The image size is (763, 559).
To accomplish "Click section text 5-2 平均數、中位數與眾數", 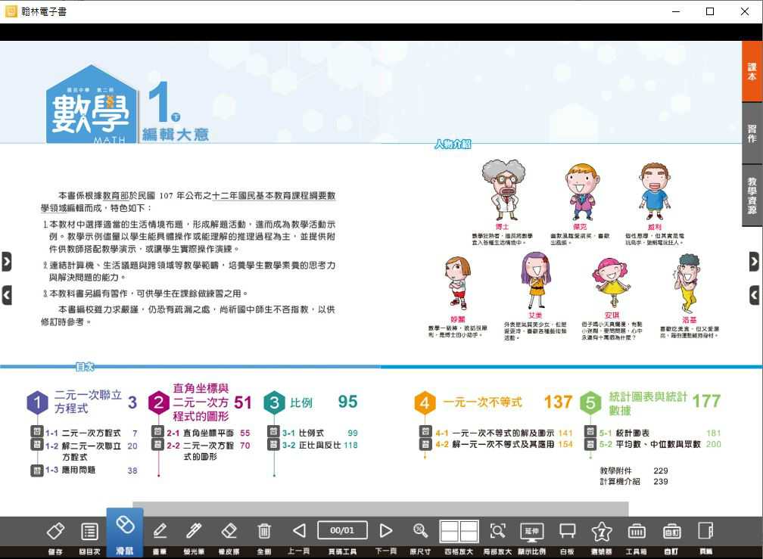I will tap(660, 444).
